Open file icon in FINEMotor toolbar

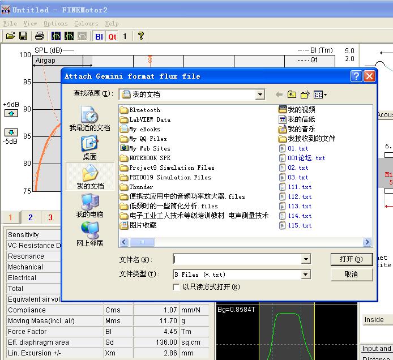(x=10, y=36)
